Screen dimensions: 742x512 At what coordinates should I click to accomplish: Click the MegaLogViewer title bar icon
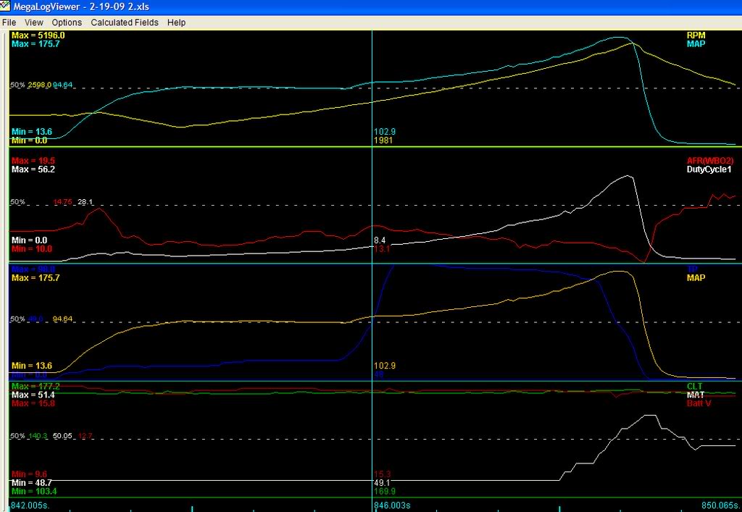pos(7,7)
